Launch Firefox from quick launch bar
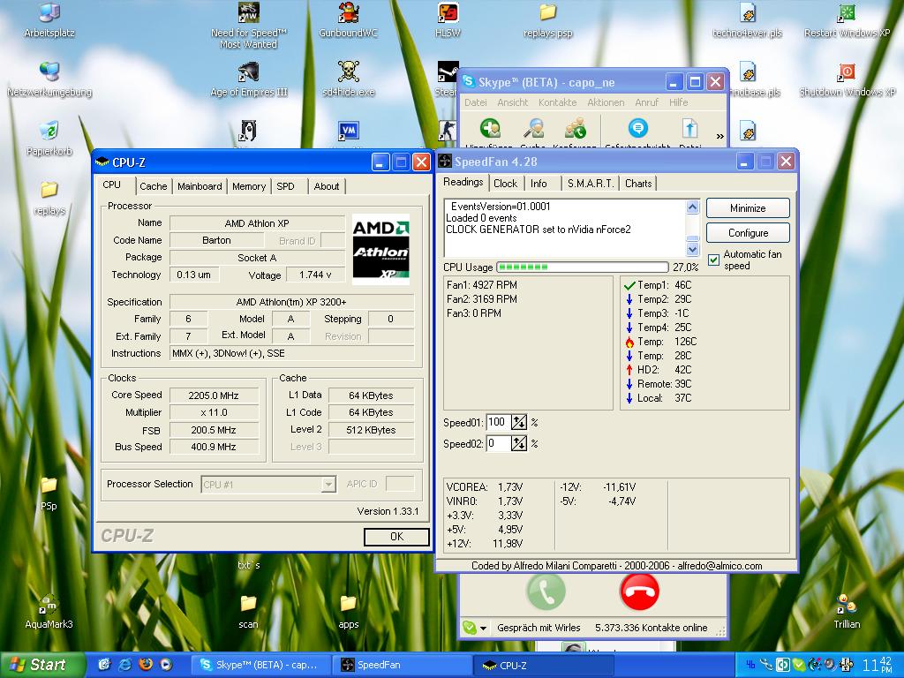904x678 pixels. (x=146, y=664)
